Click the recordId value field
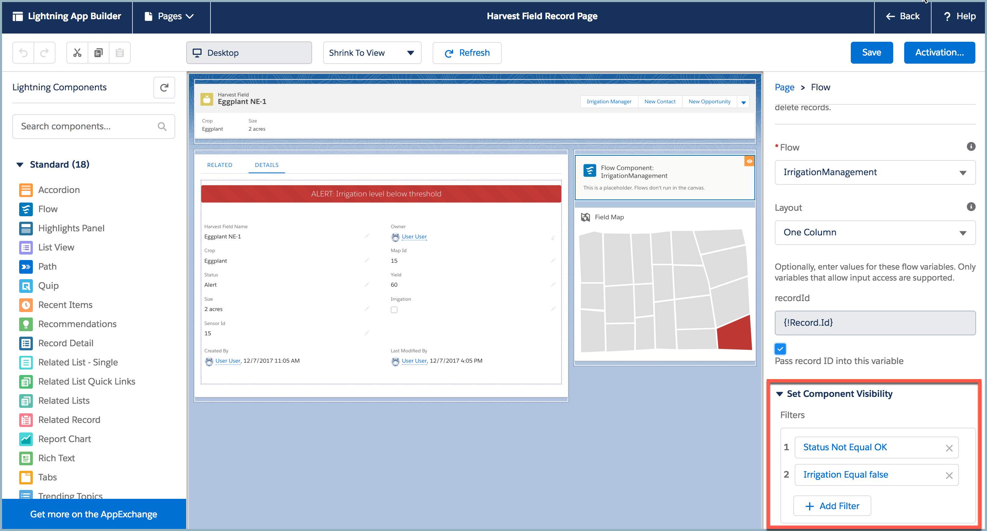This screenshot has width=987, height=531. tap(875, 323)
